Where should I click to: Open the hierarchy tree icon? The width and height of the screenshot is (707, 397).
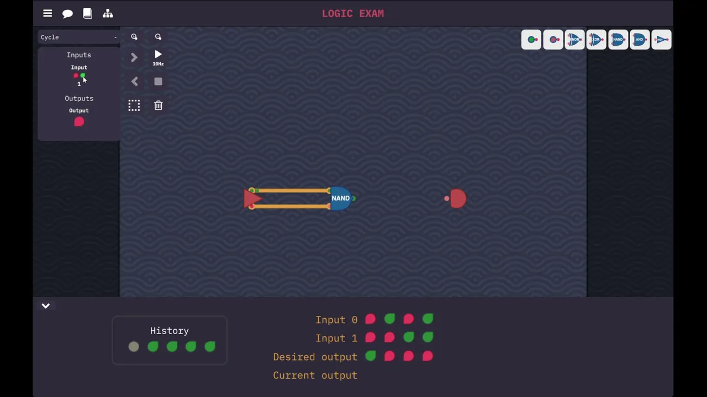pyautogui.click(x=108, y=13)
